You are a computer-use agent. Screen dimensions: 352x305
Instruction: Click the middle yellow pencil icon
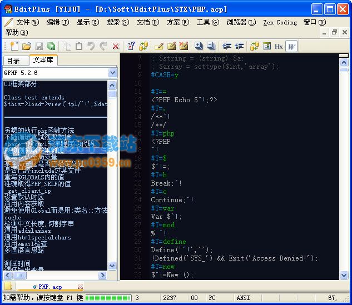click(x=171, y=46)
